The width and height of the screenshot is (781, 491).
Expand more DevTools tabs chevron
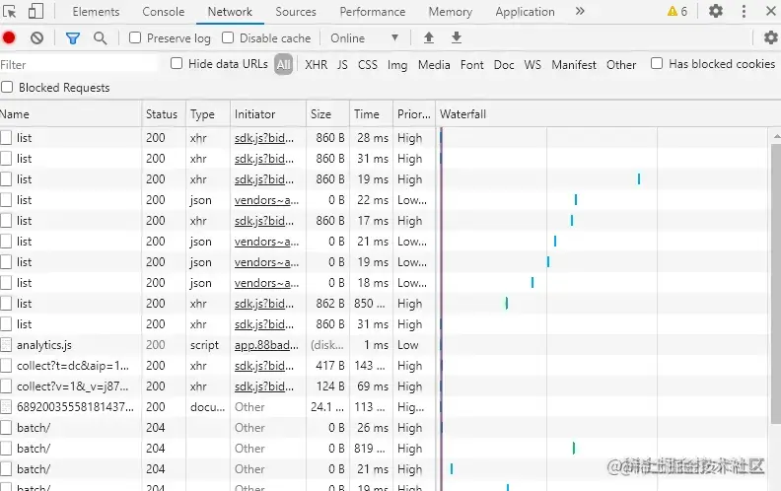tap(580, 11)
